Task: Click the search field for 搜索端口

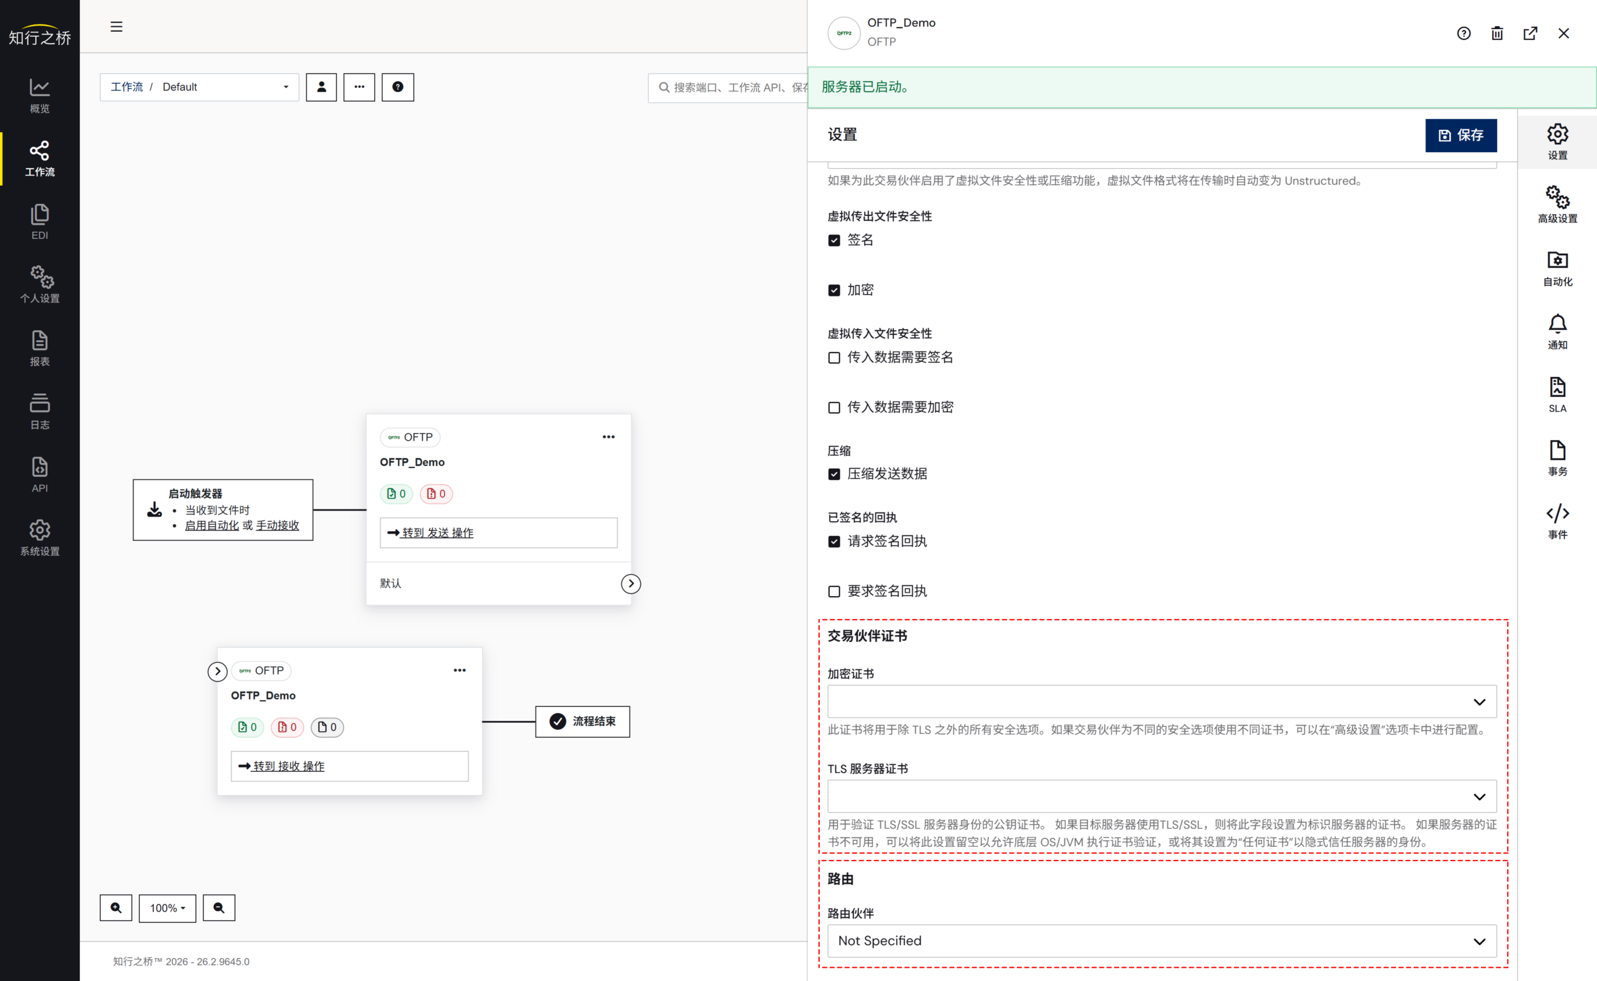Action: [x=727, y=87]
